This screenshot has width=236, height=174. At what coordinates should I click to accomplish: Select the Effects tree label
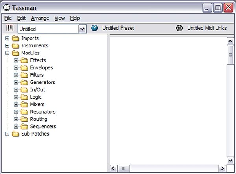click(x=38, y=60)
